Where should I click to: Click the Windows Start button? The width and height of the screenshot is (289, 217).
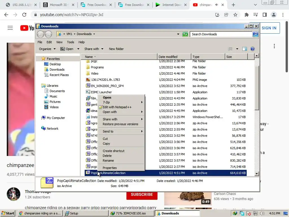tap(8, 213)
